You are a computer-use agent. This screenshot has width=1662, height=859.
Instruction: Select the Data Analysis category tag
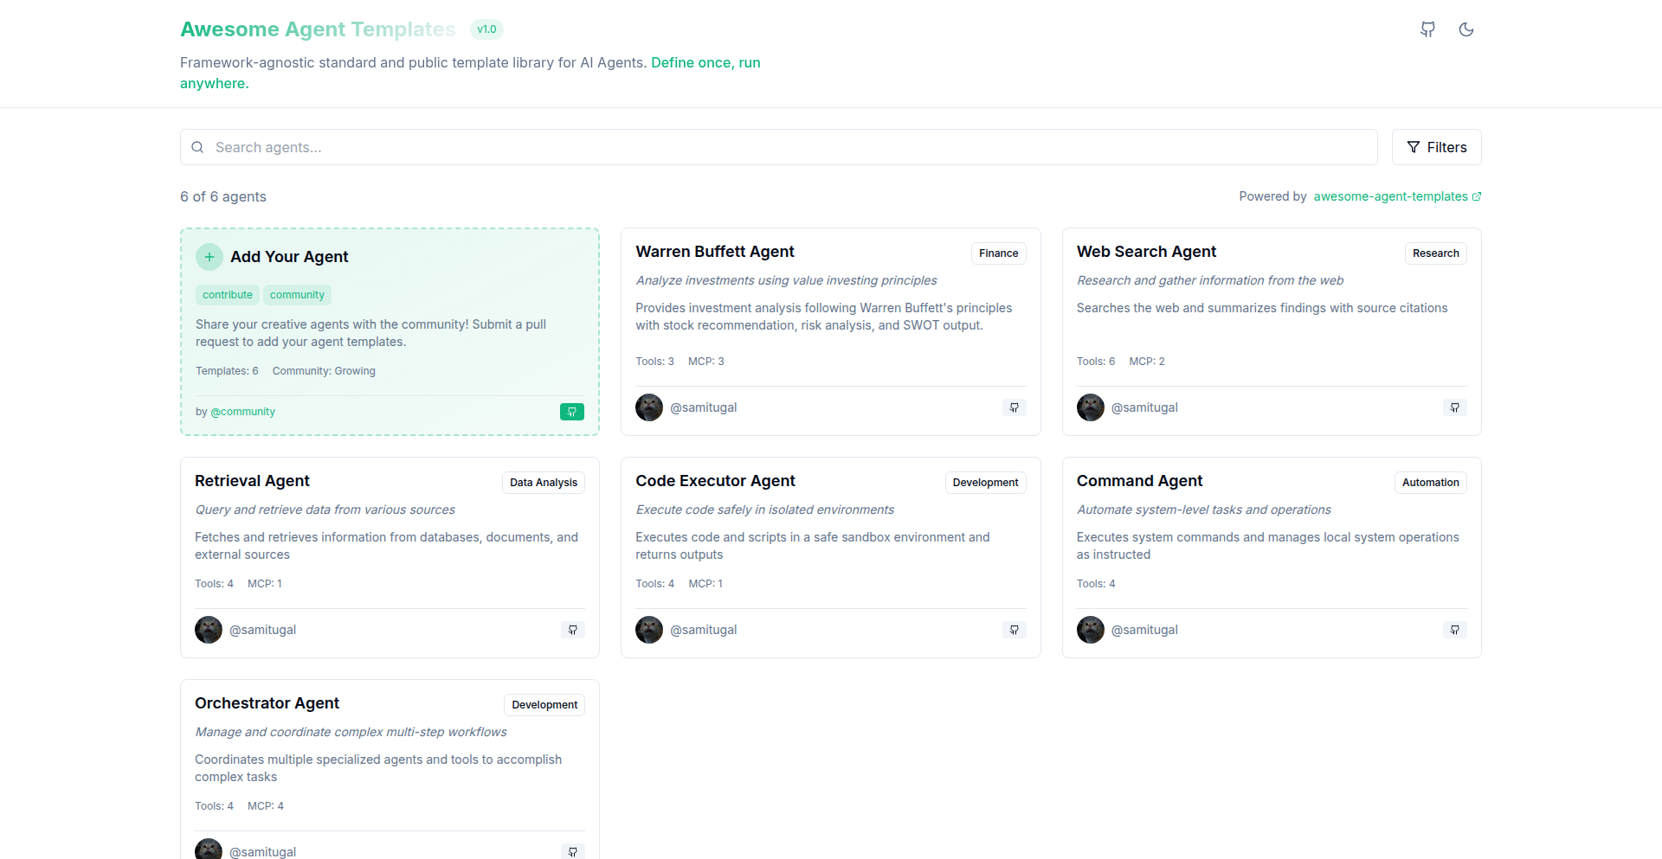click(x=543, y=483)
